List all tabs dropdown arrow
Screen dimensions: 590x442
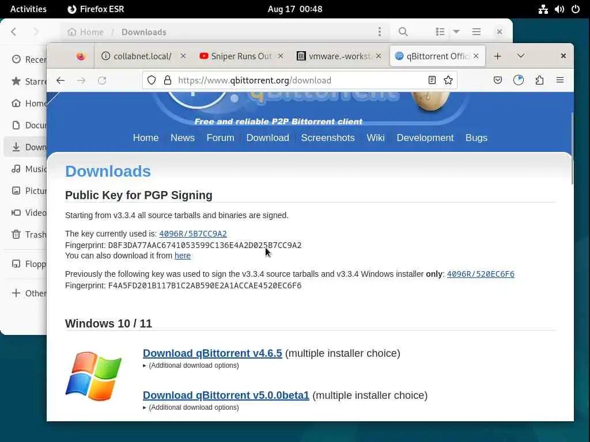pyautogui.click(x=521, y=56)
